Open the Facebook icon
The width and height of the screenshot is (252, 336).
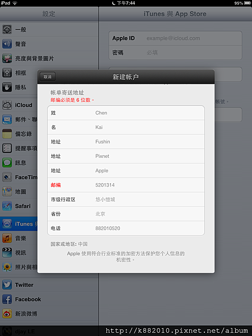point(7,299)
